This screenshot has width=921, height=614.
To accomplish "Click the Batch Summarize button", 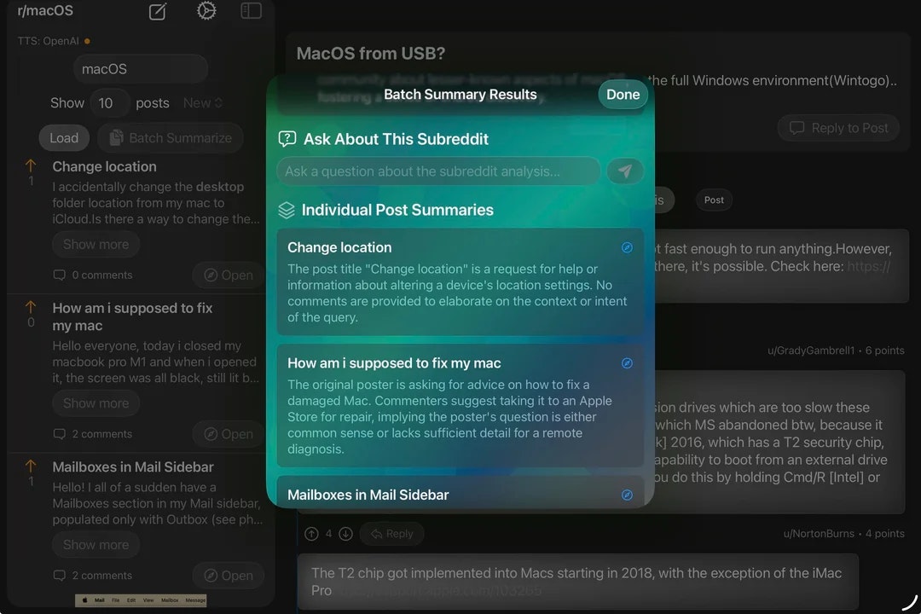I will click(x=171, y=138).
